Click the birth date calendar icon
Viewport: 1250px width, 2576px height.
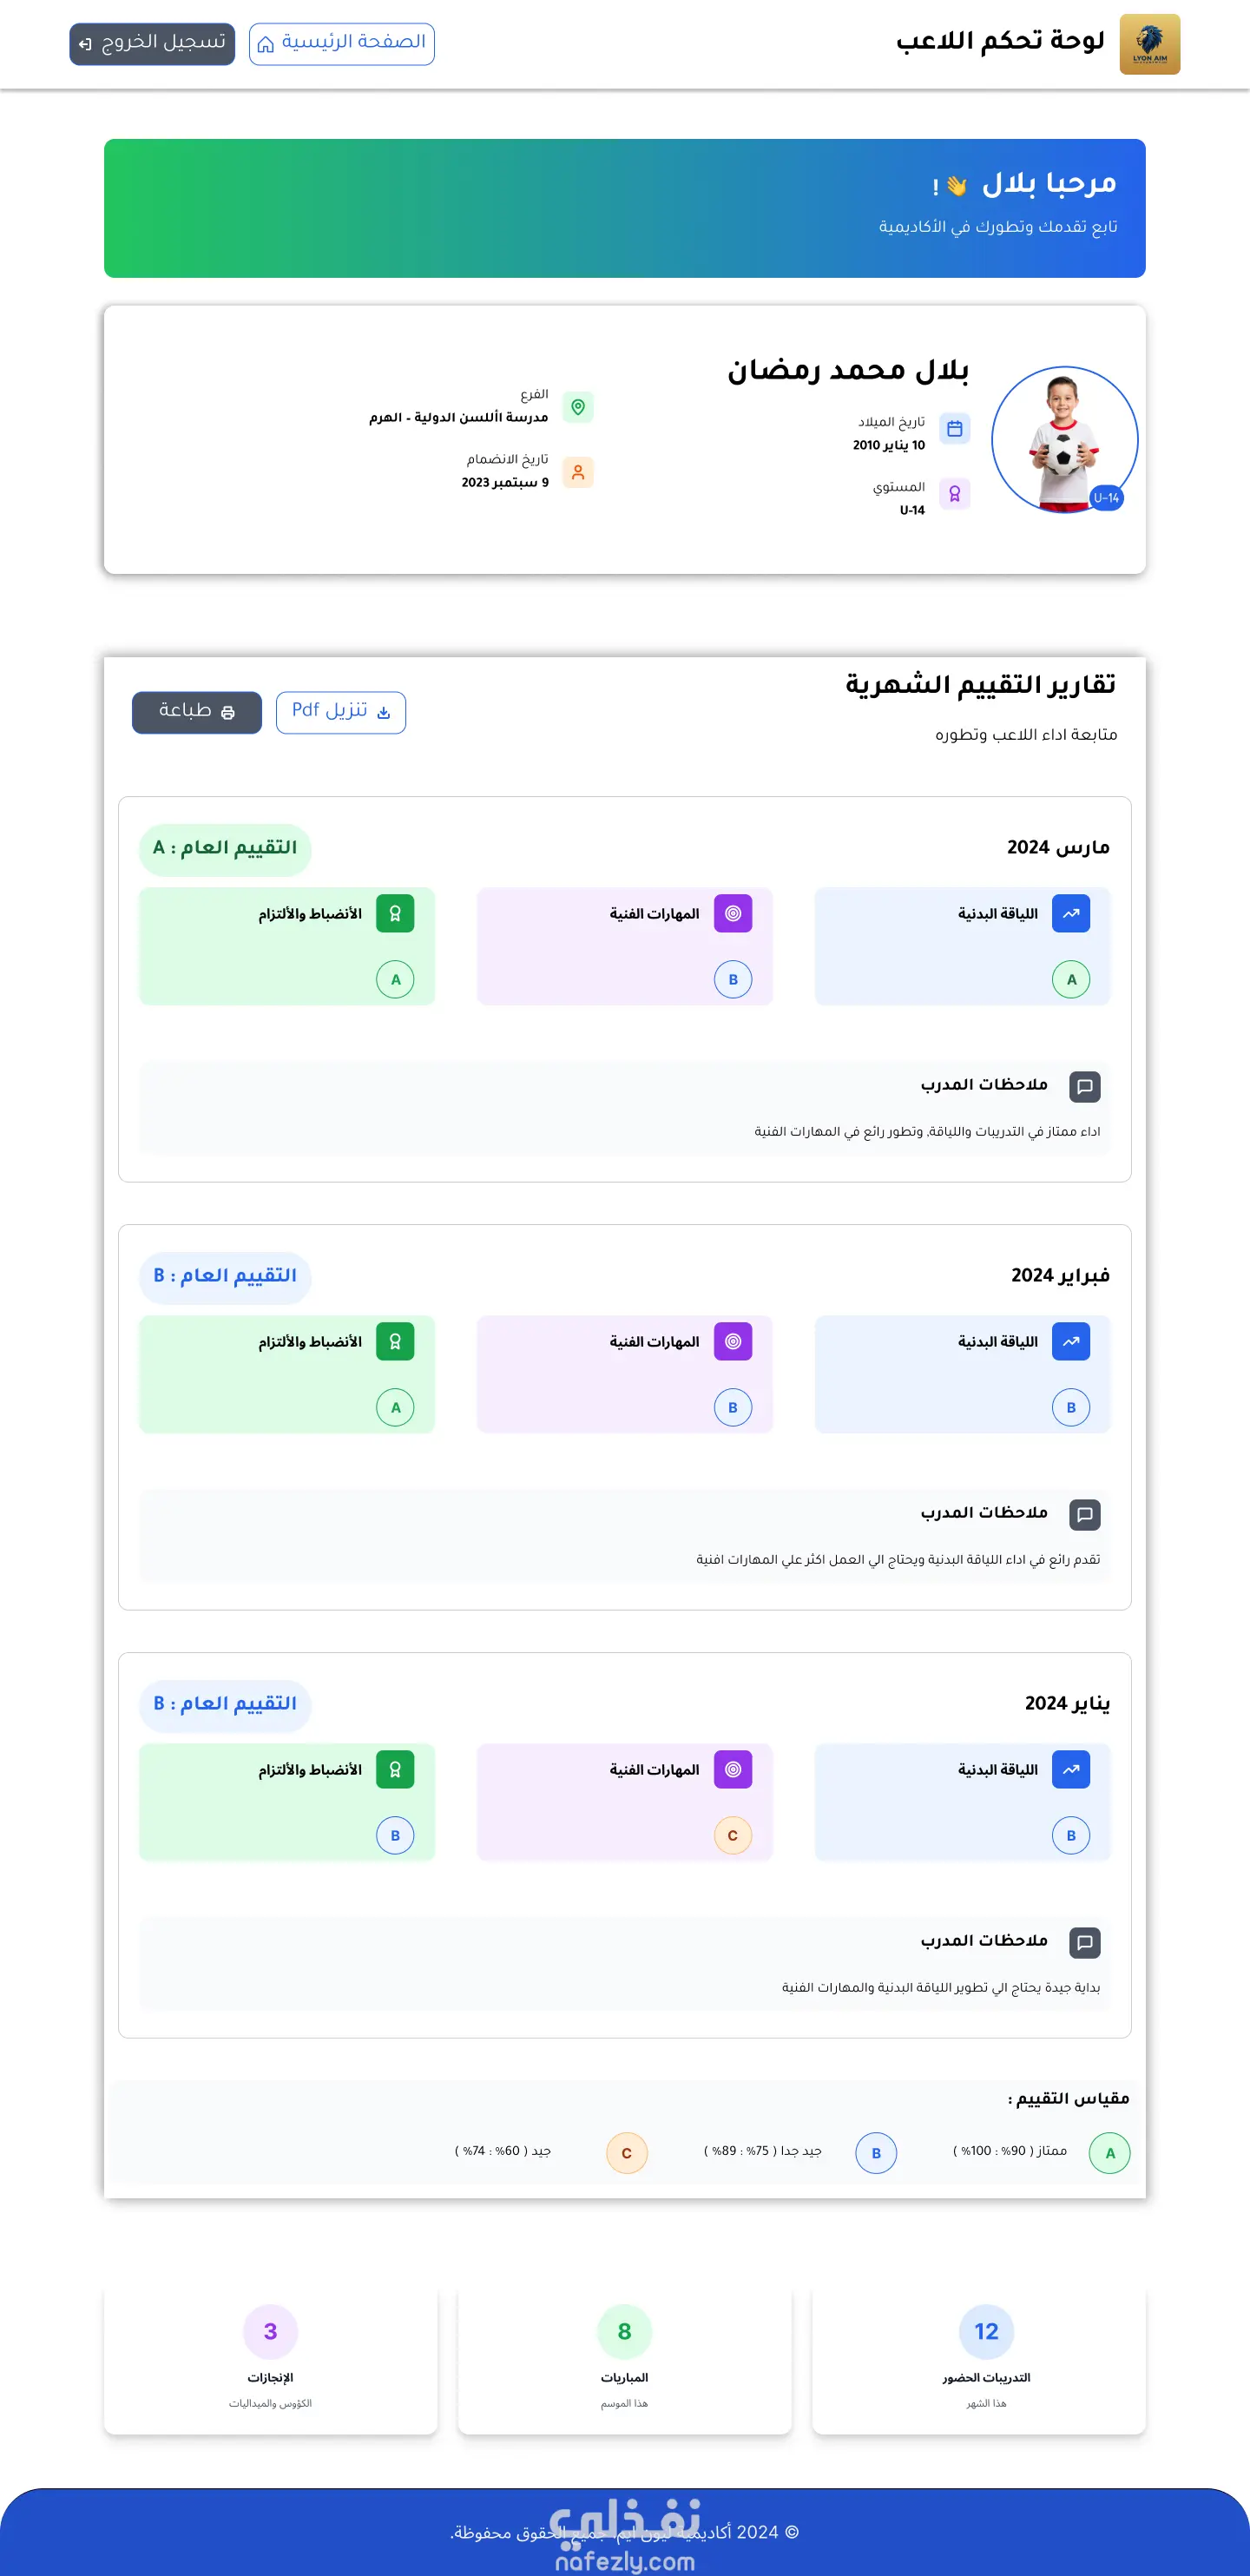click(954, 429)
